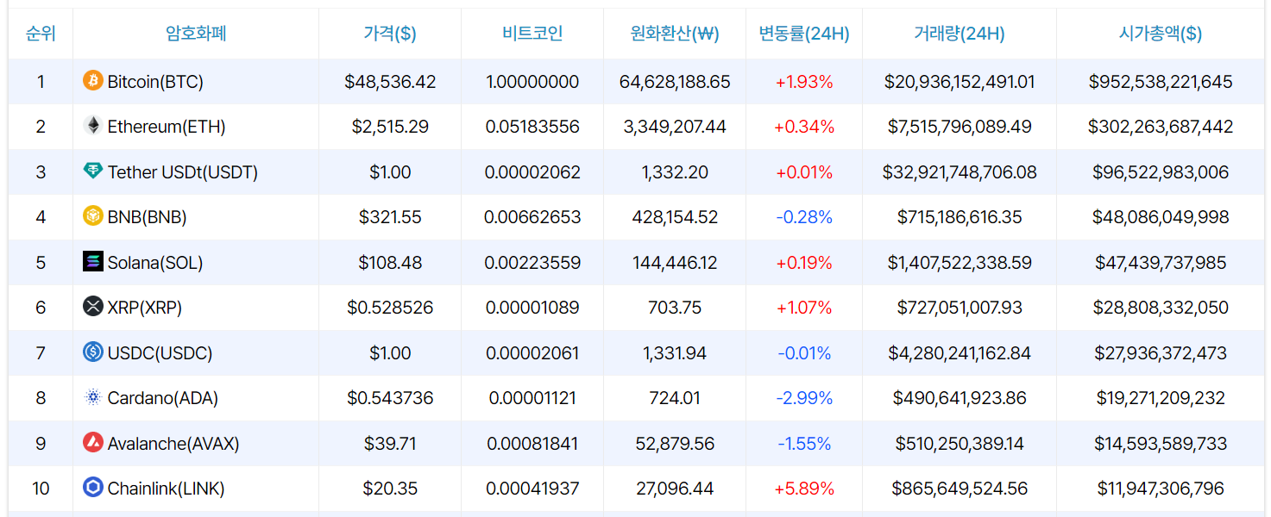Click the +1.93% change value

(x=804, y=82)
